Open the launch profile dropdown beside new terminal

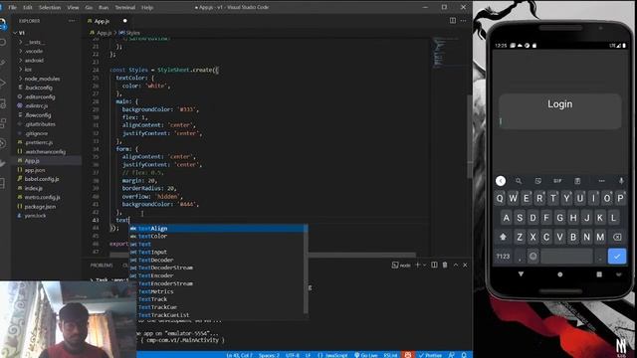point(425,266)
